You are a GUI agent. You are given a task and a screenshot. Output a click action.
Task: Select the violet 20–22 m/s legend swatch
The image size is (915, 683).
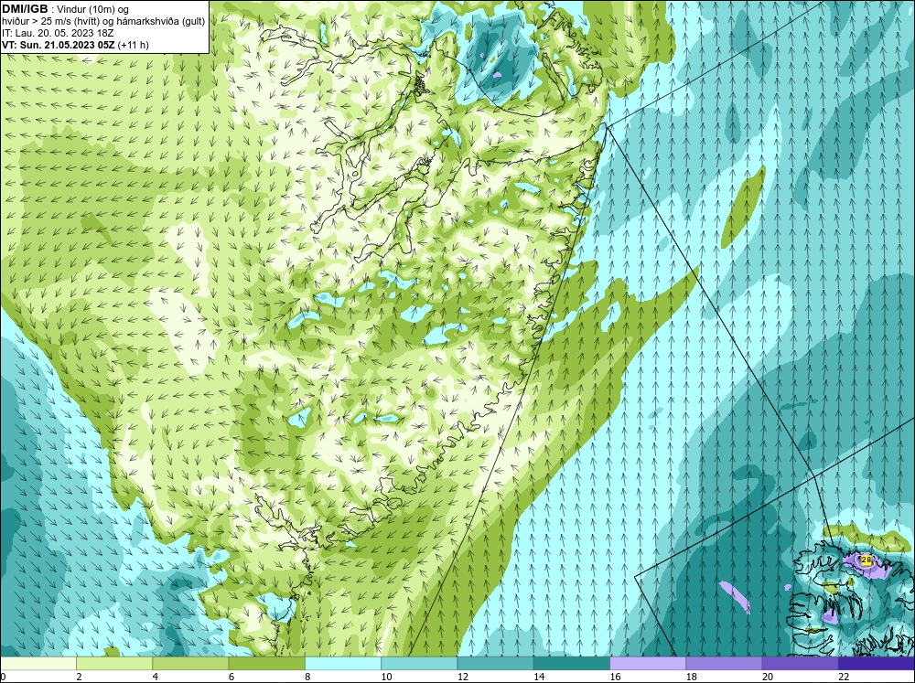[800, 664]
